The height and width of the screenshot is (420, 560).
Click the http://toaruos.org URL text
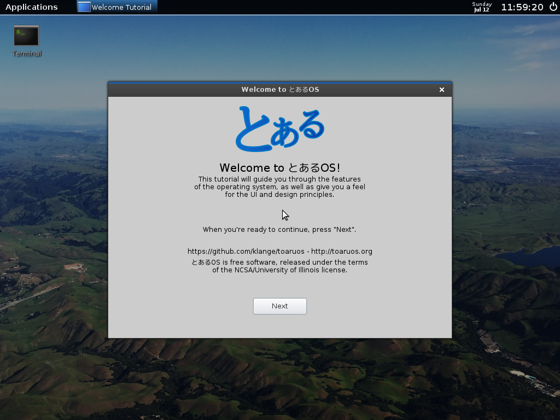tap(342, 252)
